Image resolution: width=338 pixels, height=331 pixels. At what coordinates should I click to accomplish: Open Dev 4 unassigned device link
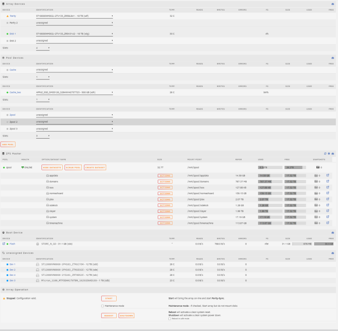(12, 275)
